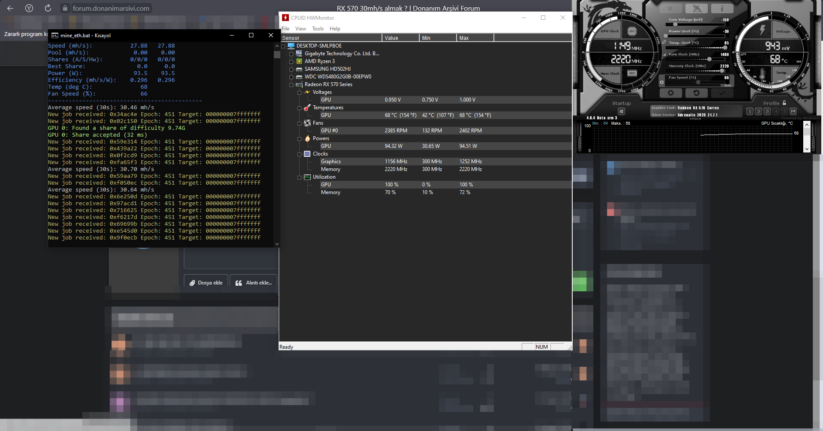The image size is (823, 431).
Task: Select Afterburner profile slot 4
Action: [776, 111]
